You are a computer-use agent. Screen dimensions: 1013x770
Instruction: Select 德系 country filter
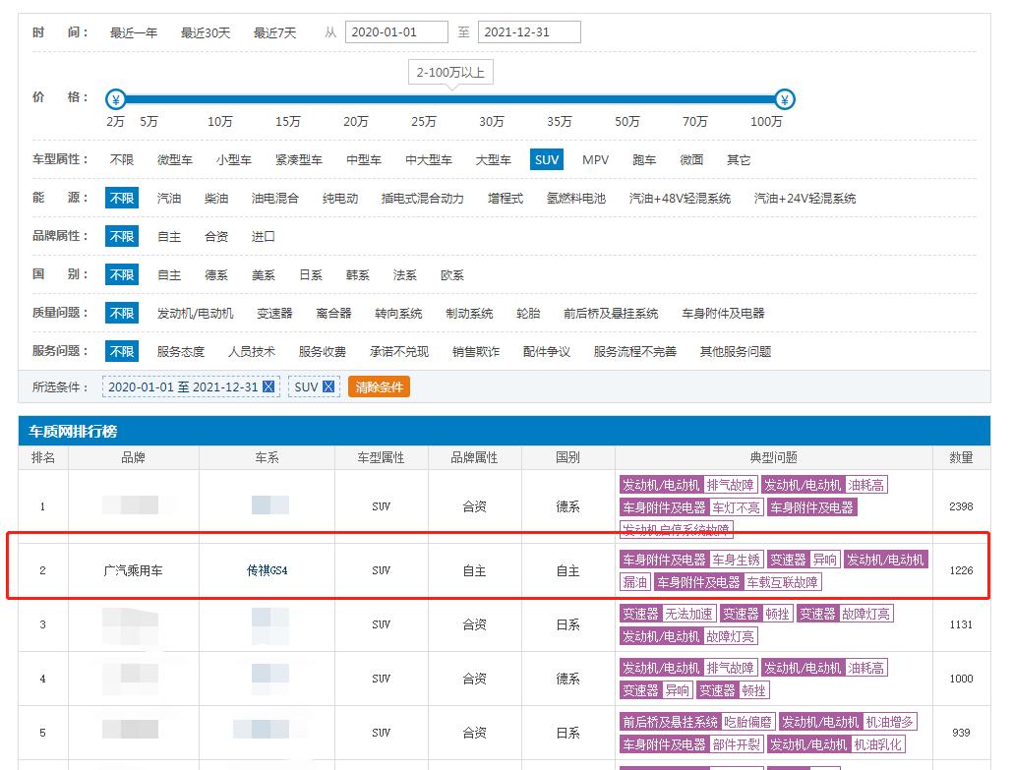pyautogui.click(x=218, y=274)
